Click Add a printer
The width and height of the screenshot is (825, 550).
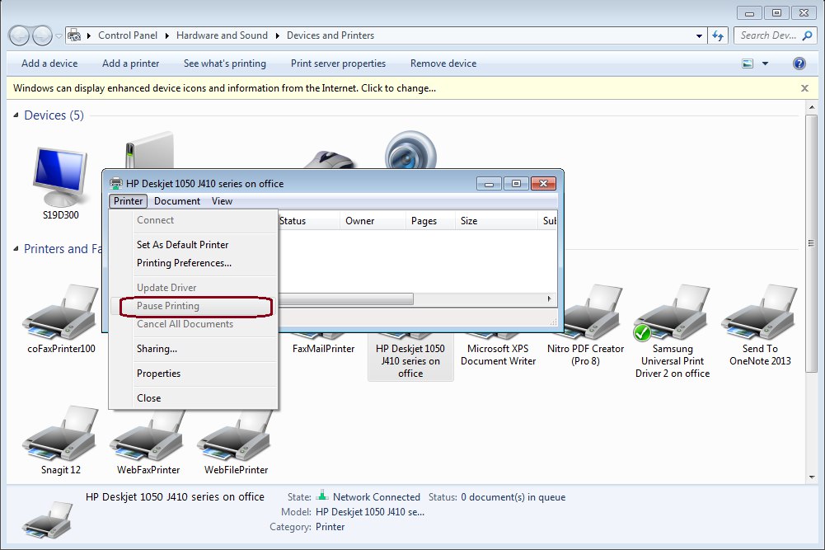coord(130,63)
